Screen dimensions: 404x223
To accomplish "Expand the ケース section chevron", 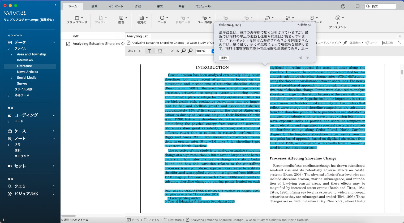I will pyautogui.click(x=54, y=131).
